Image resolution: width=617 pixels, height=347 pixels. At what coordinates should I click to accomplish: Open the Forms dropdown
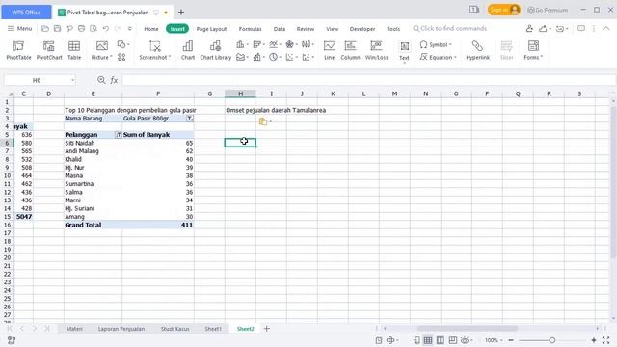(533, 50)
